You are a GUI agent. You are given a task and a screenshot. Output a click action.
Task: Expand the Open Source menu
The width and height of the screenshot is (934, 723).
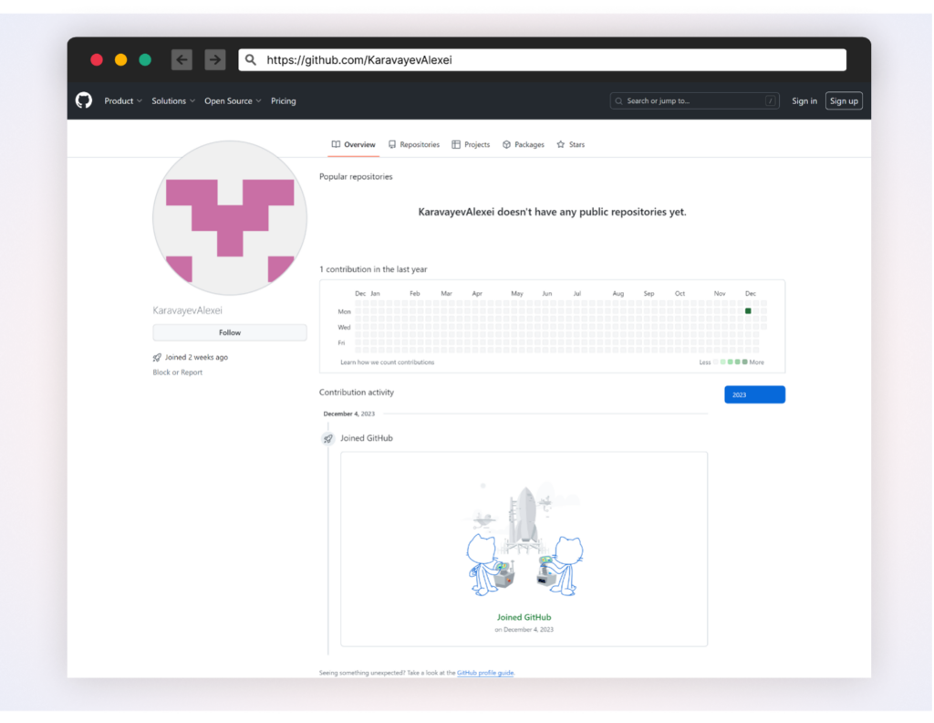233,100
